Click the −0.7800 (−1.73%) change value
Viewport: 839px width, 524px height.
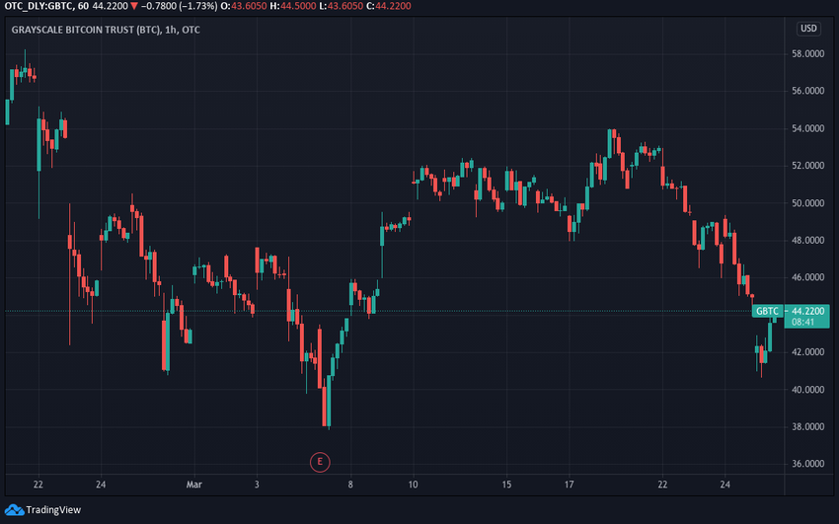pyautogui.click(x=179, y=7)
